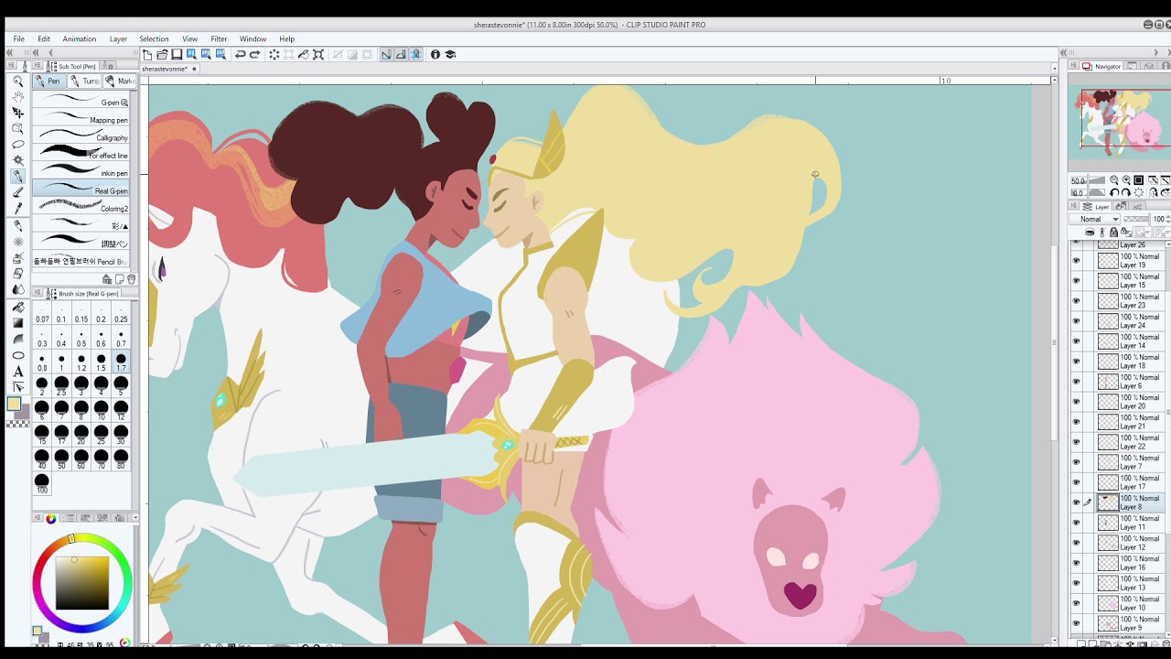Open the Sub Tool panel menu
Screen dimensions: 1171x659
point(39,66)
